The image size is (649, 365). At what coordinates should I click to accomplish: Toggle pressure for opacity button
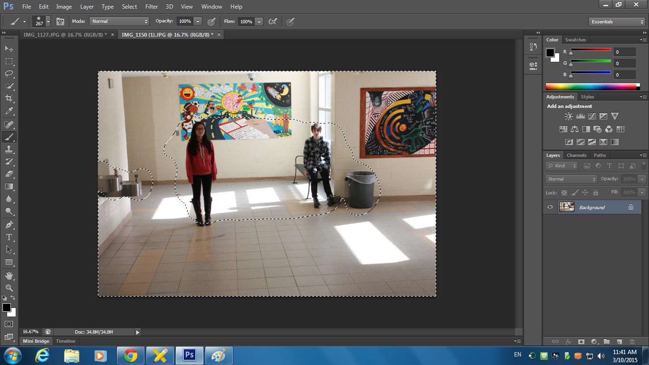(x=211, y=21)
